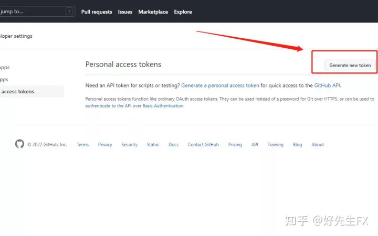Click the slash shortcut icon in search box
Screen dimensions: 378x236
coord(69,12)
